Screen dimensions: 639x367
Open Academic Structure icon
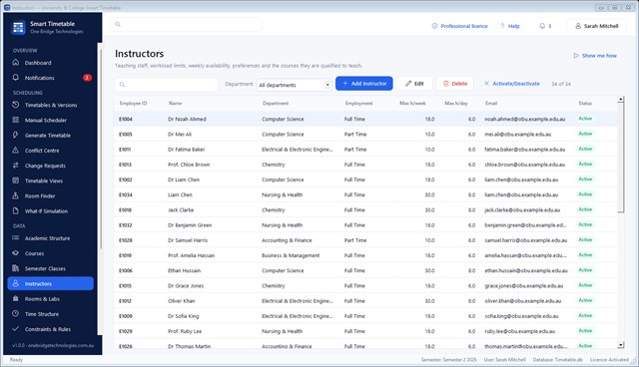[16, 238]
